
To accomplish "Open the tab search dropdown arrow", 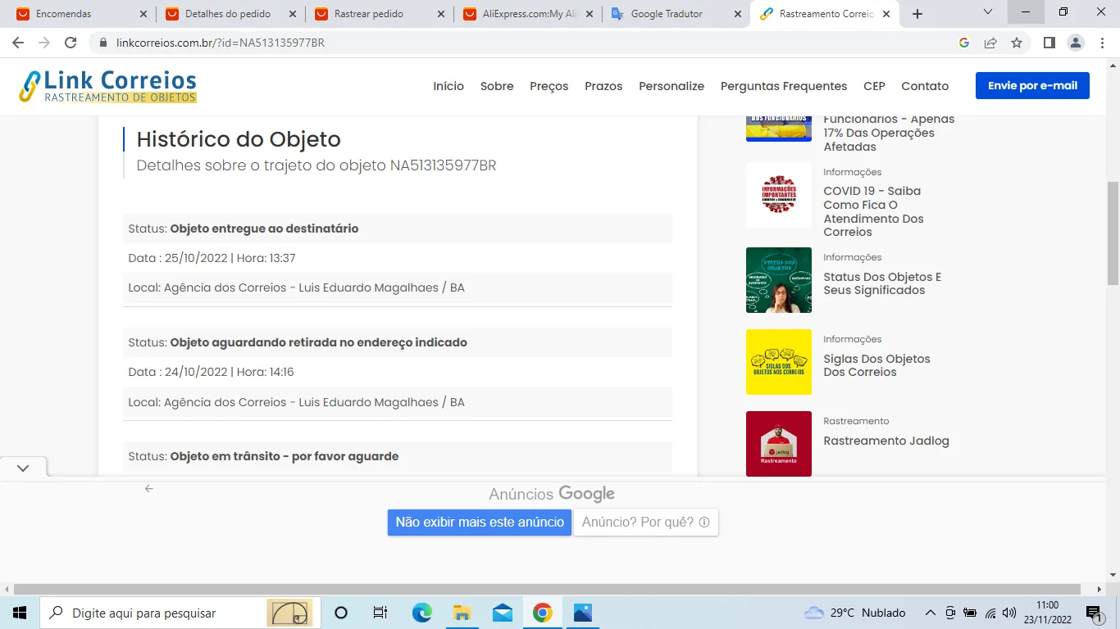I will 988,12.
